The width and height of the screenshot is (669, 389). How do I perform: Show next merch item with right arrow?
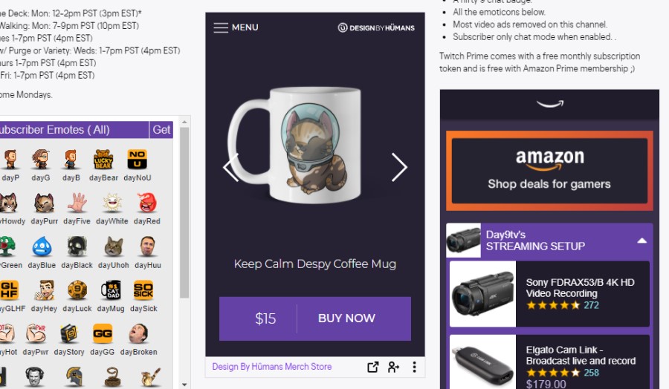click(399, 168)
